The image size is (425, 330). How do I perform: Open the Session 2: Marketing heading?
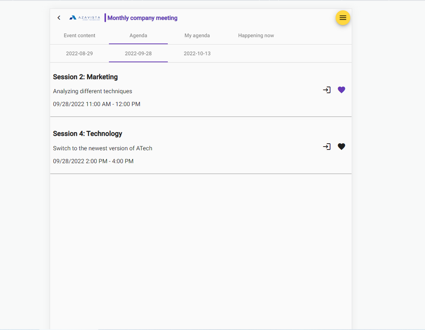[x=85, y=77]
